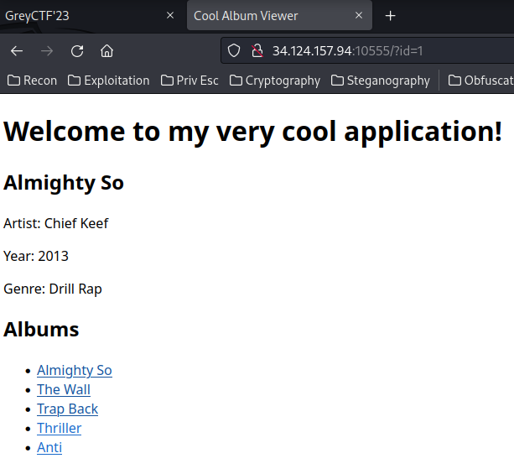Open The Wall album link

(x=64, y=390)
